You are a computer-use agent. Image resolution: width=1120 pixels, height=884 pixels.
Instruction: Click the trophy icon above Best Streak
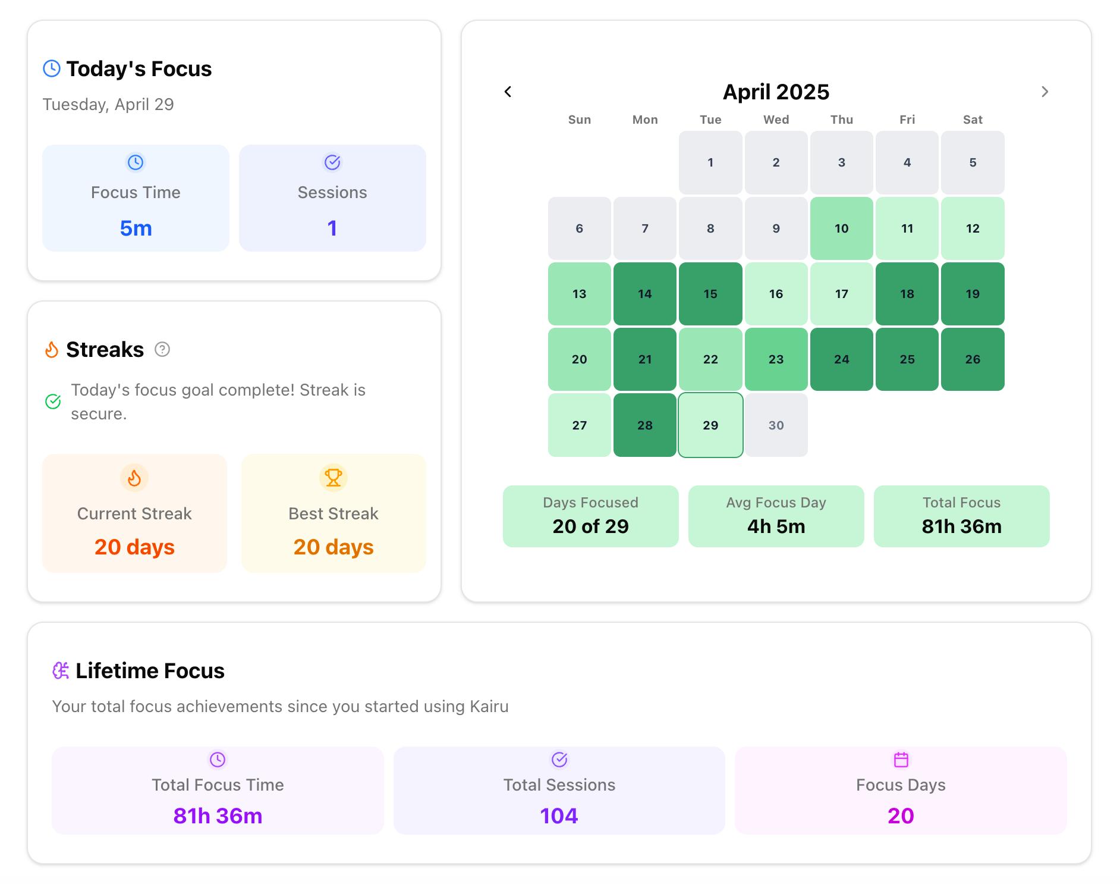(334, 478)
